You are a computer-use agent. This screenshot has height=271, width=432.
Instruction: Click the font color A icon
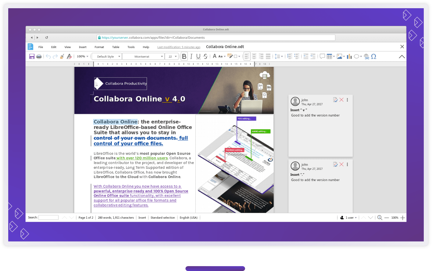215,56
